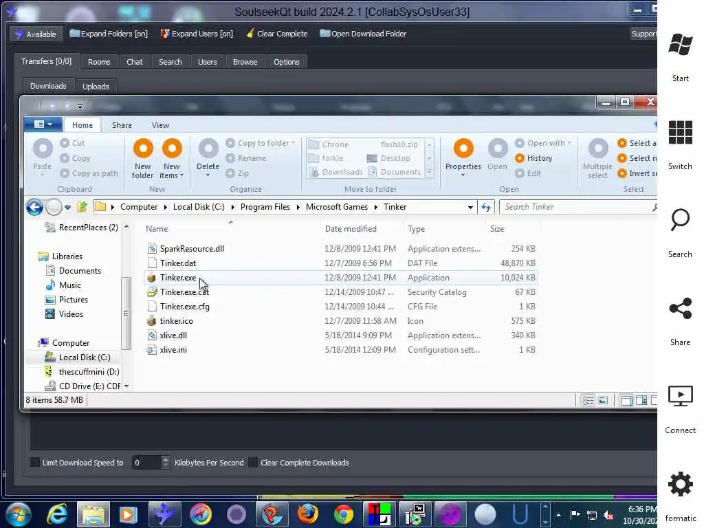Click the download speed limit value field
Screen dimensions: 704x528
[146, 463]
